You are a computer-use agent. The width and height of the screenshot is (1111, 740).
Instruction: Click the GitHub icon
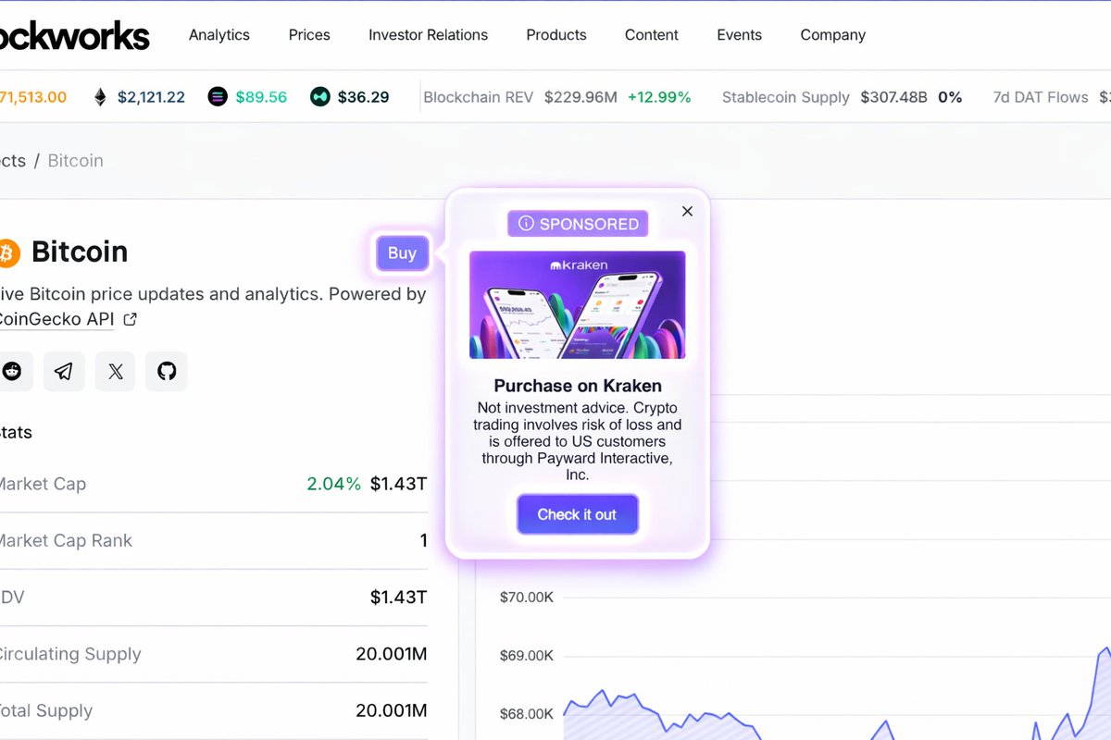click(166, 370)
